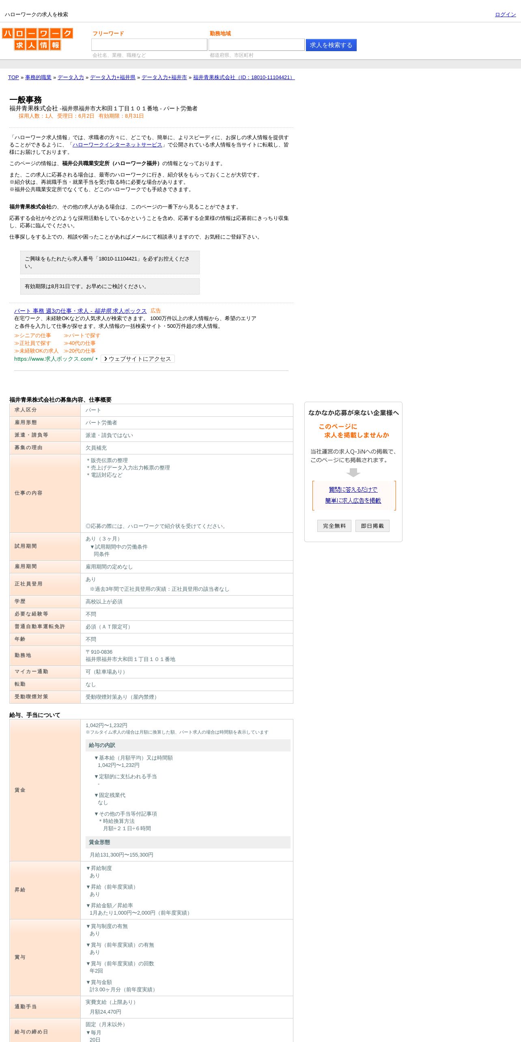The height and width of the screenshot is (1042, 521).
Task: Click the 月額24,470円 commute allowance value
Action: (105, 1012)
